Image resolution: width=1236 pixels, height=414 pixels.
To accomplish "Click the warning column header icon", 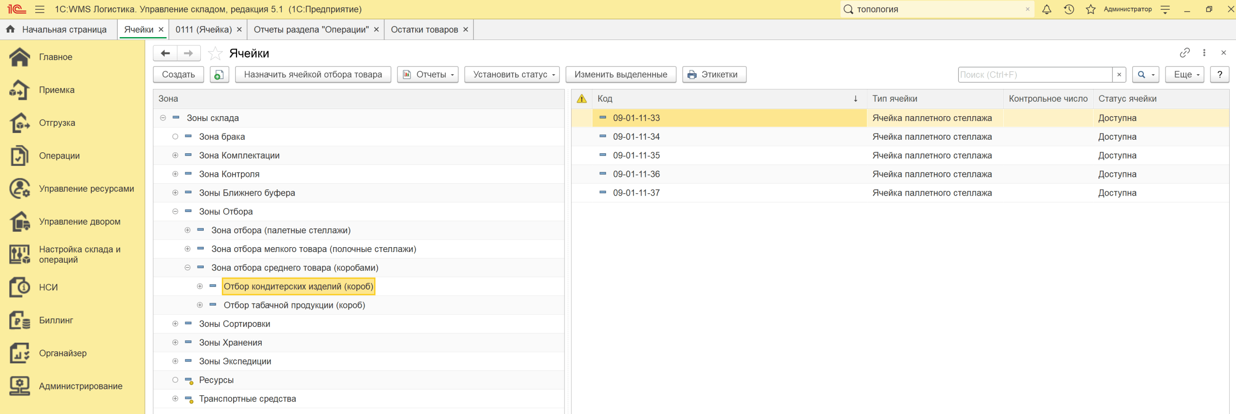I will click(x=582, y=99).
